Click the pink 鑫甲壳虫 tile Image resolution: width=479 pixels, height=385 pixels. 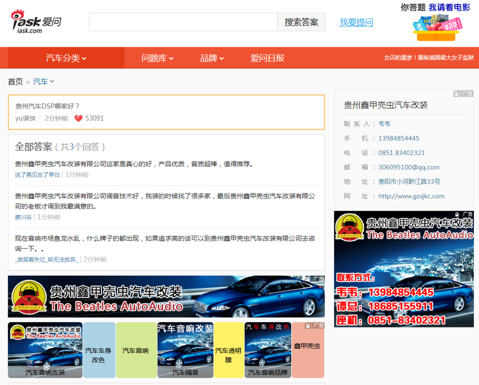coord(308,350)
